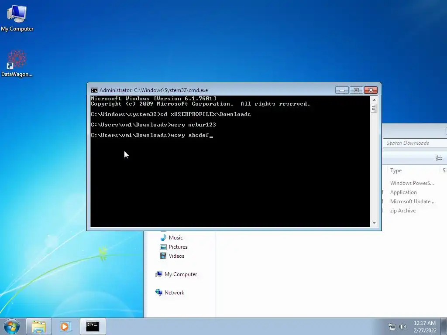This screenshot has height=335, width=447.
Task: Open the Windows Start menu orb
Action: pos(12,326)
